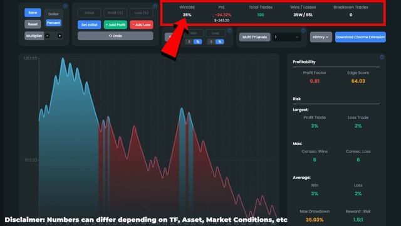Click the Profit (%) input field

(115, 13)
